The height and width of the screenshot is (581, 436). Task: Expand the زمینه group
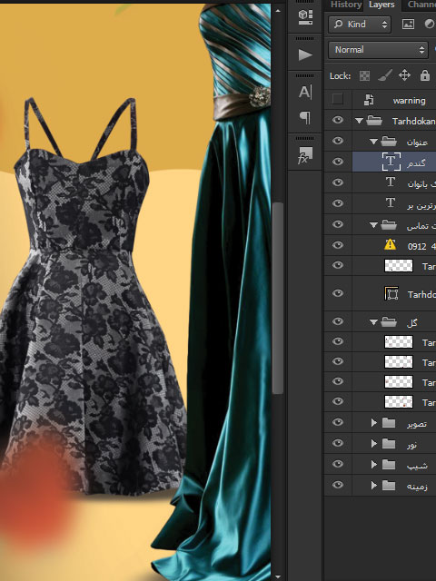[373, 485]
